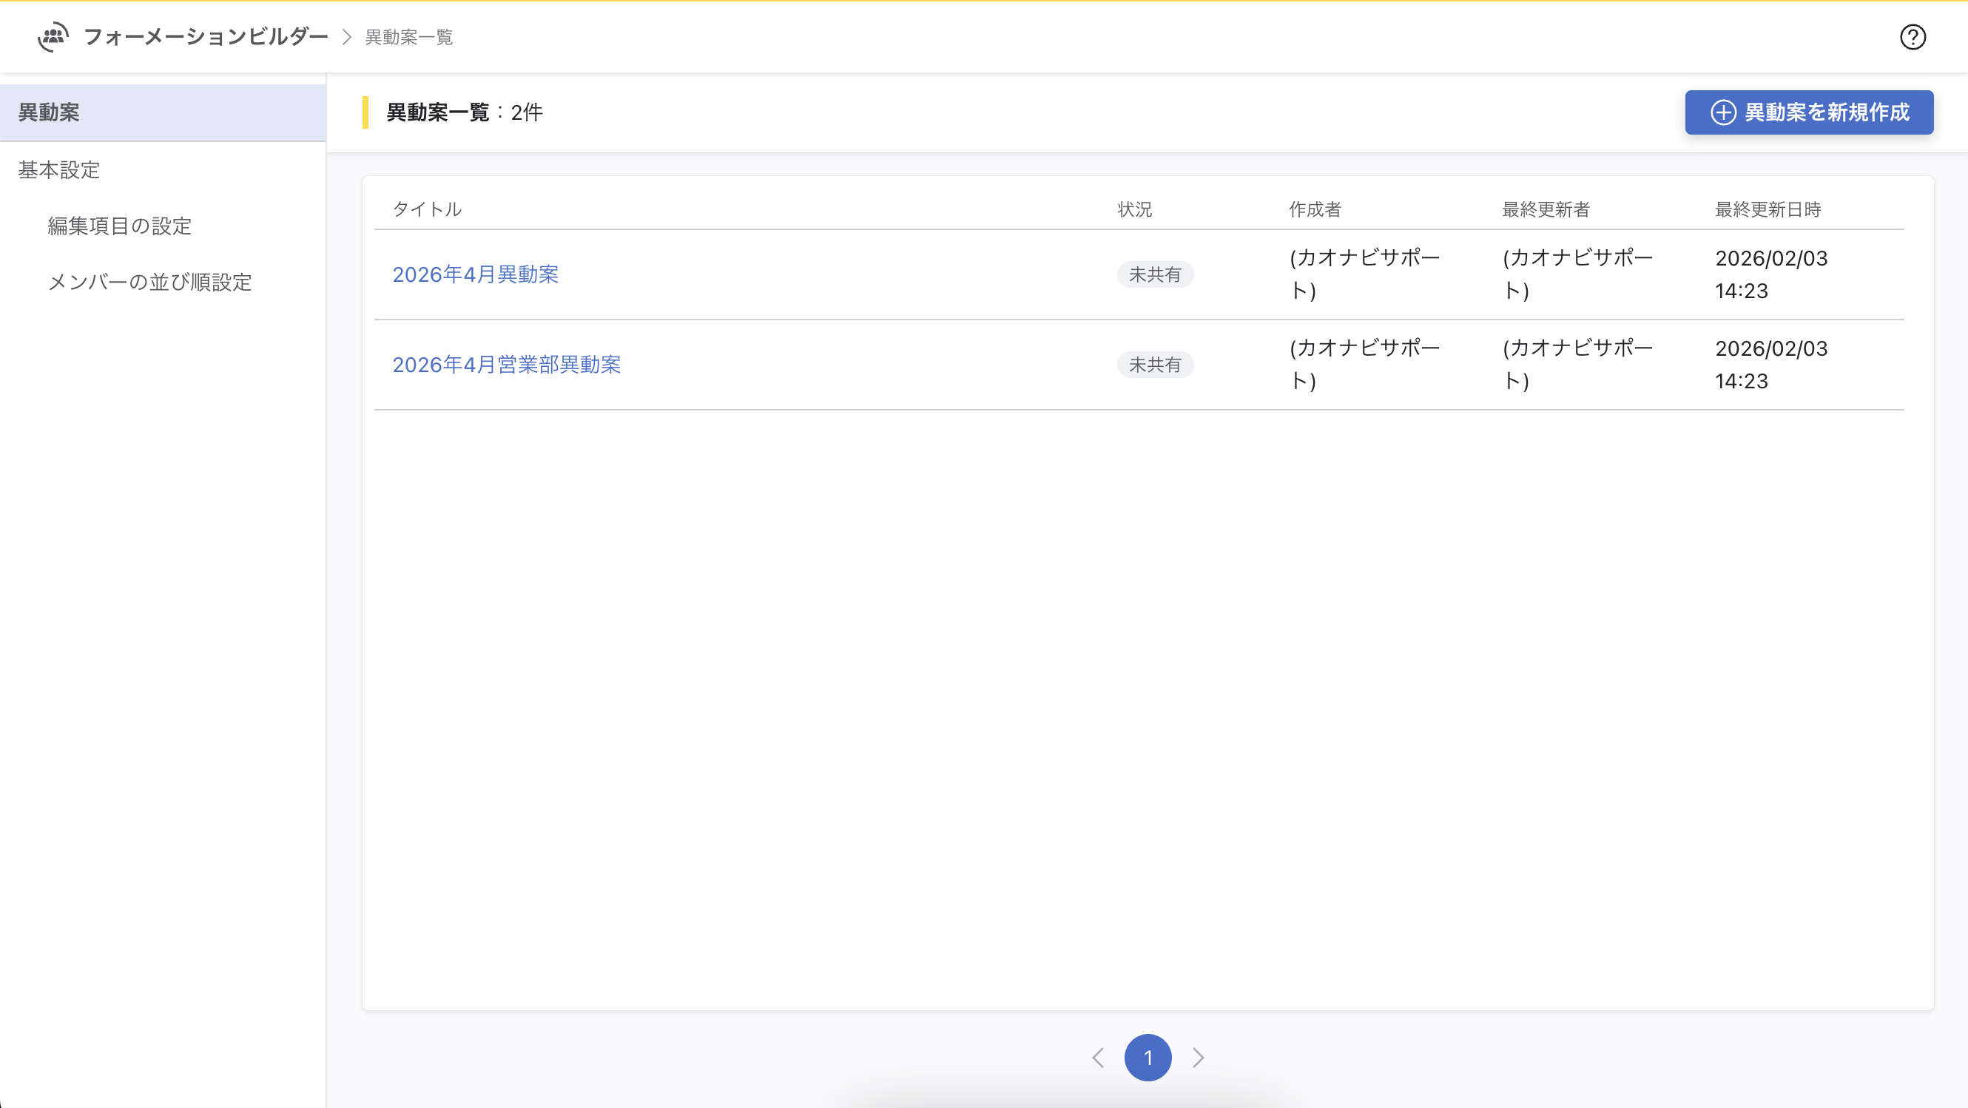Viewport: 1968px width, 1108px height.
Task: Open 基本設定 sidebar section
Action: click(x=59, y=170)
